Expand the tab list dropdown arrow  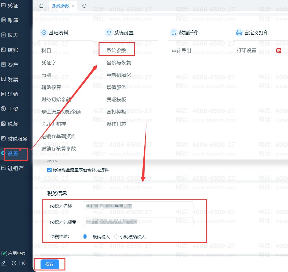[84, 6]
